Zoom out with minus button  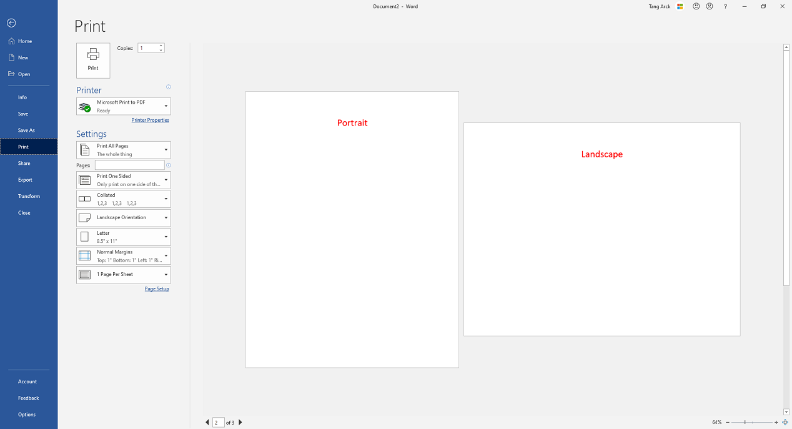pyautogui.click(x=728, y=423)
